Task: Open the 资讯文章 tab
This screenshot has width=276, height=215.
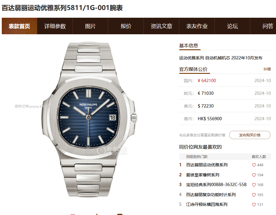Action: (162, 26)
